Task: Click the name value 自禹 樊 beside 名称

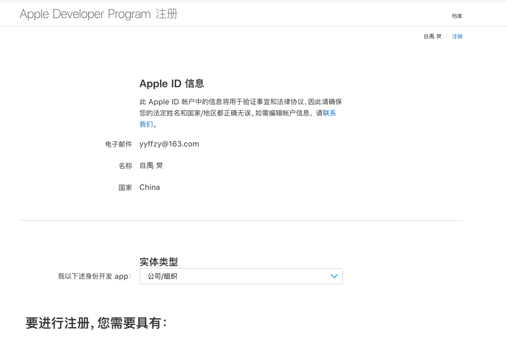Action: [x=151, y=165]
